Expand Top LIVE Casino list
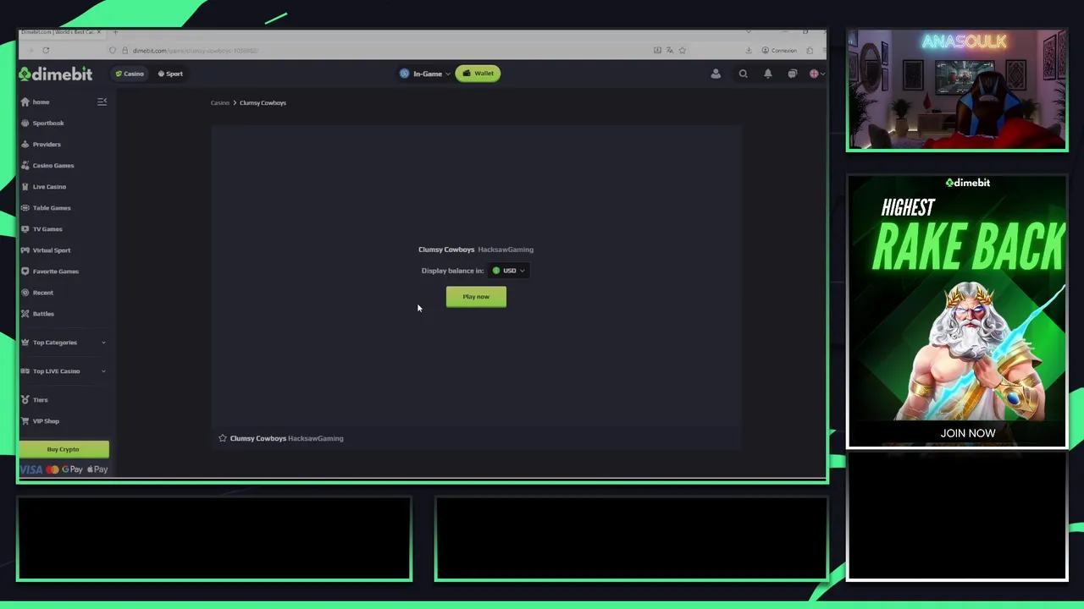 [64, 370]
